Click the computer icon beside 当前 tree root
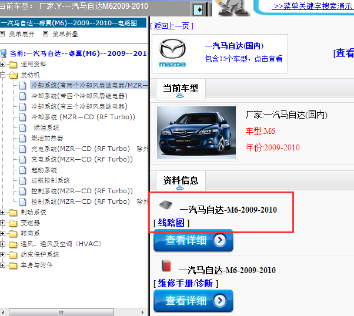This screenshot has height=316, width=354. (x=3, y=53)
